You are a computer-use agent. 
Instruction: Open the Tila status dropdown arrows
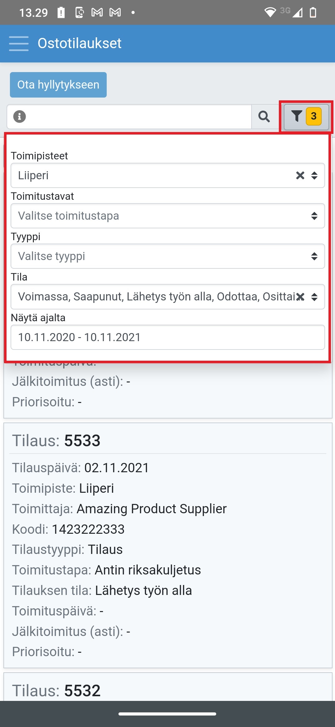click(314, 297)
